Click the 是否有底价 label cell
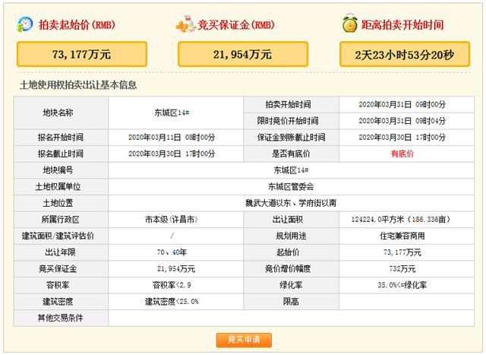The width and height of the screenshot is (486, 355). click(292, 154)
